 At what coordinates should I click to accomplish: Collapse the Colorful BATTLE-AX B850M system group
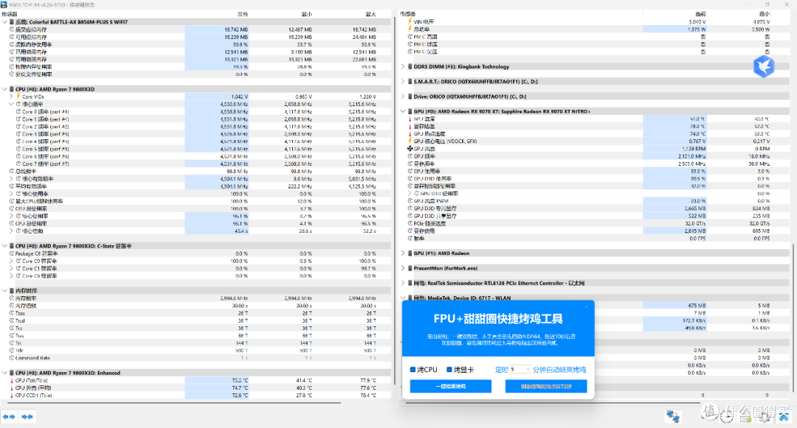click(4, 22)
